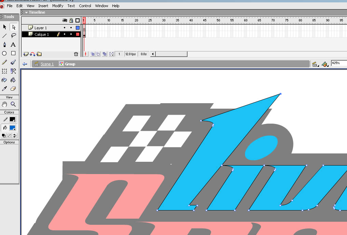Collapse the Timeline panel triangle

(x=27, y=13)
